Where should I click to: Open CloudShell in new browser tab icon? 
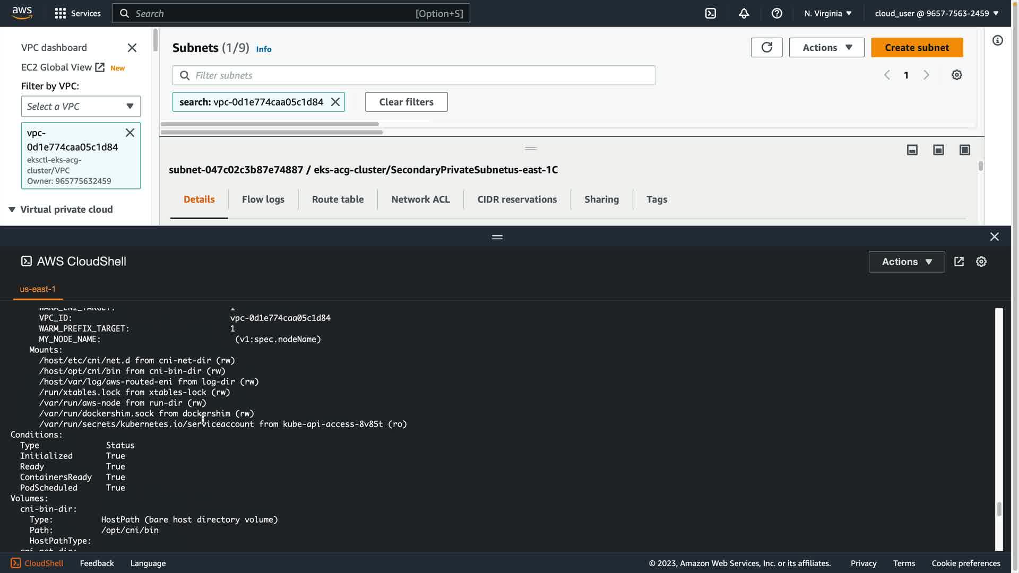point(959,262)
